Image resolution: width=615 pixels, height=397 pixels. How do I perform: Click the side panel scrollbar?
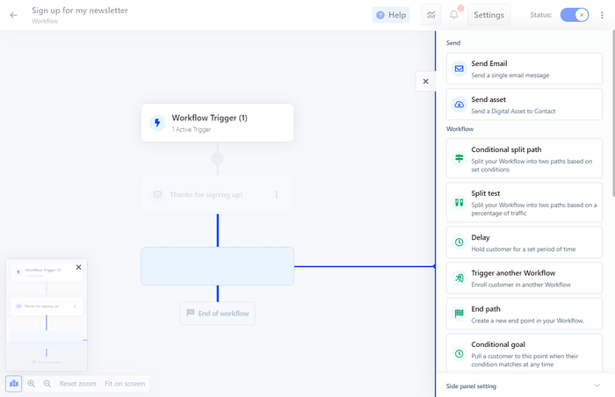(613, 114)
